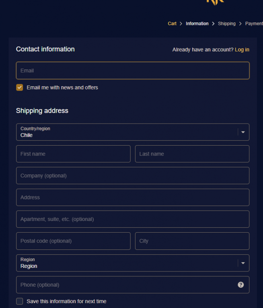
Task: Click the store logo at top
Action: (215, 2)
